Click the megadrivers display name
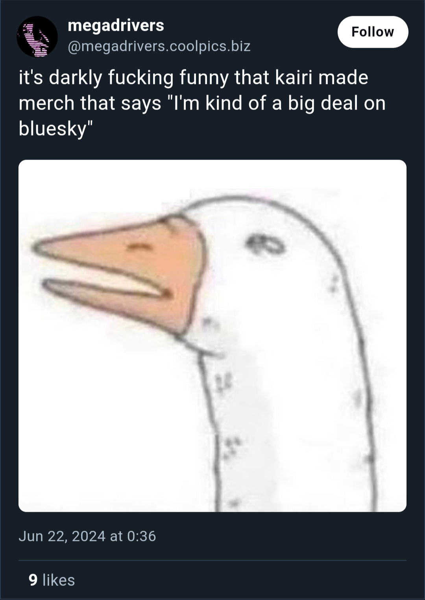This screenshot has width=425, height=600. pyautogui.click(x=116, y=26)
